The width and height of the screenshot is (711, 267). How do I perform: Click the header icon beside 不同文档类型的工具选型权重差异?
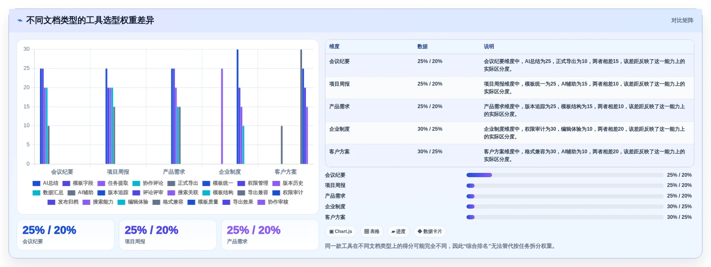pos(20,20)
